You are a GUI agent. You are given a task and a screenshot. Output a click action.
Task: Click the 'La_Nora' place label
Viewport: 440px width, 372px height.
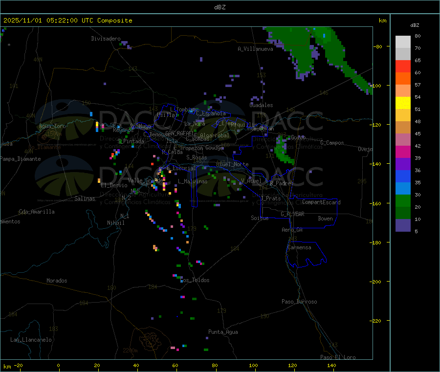[x=195, y=124]
